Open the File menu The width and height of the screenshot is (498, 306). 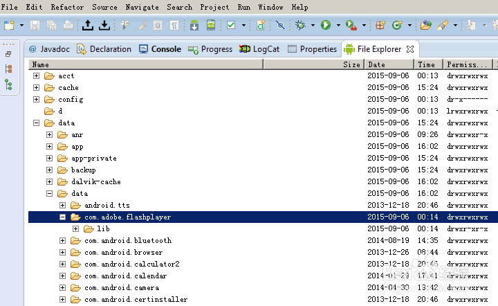pyautogui.click(x=9, y=7)
